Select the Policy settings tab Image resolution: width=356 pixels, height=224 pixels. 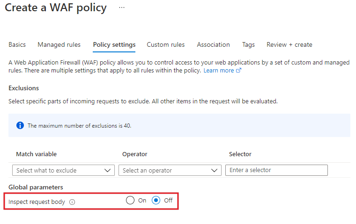point(114,45)
